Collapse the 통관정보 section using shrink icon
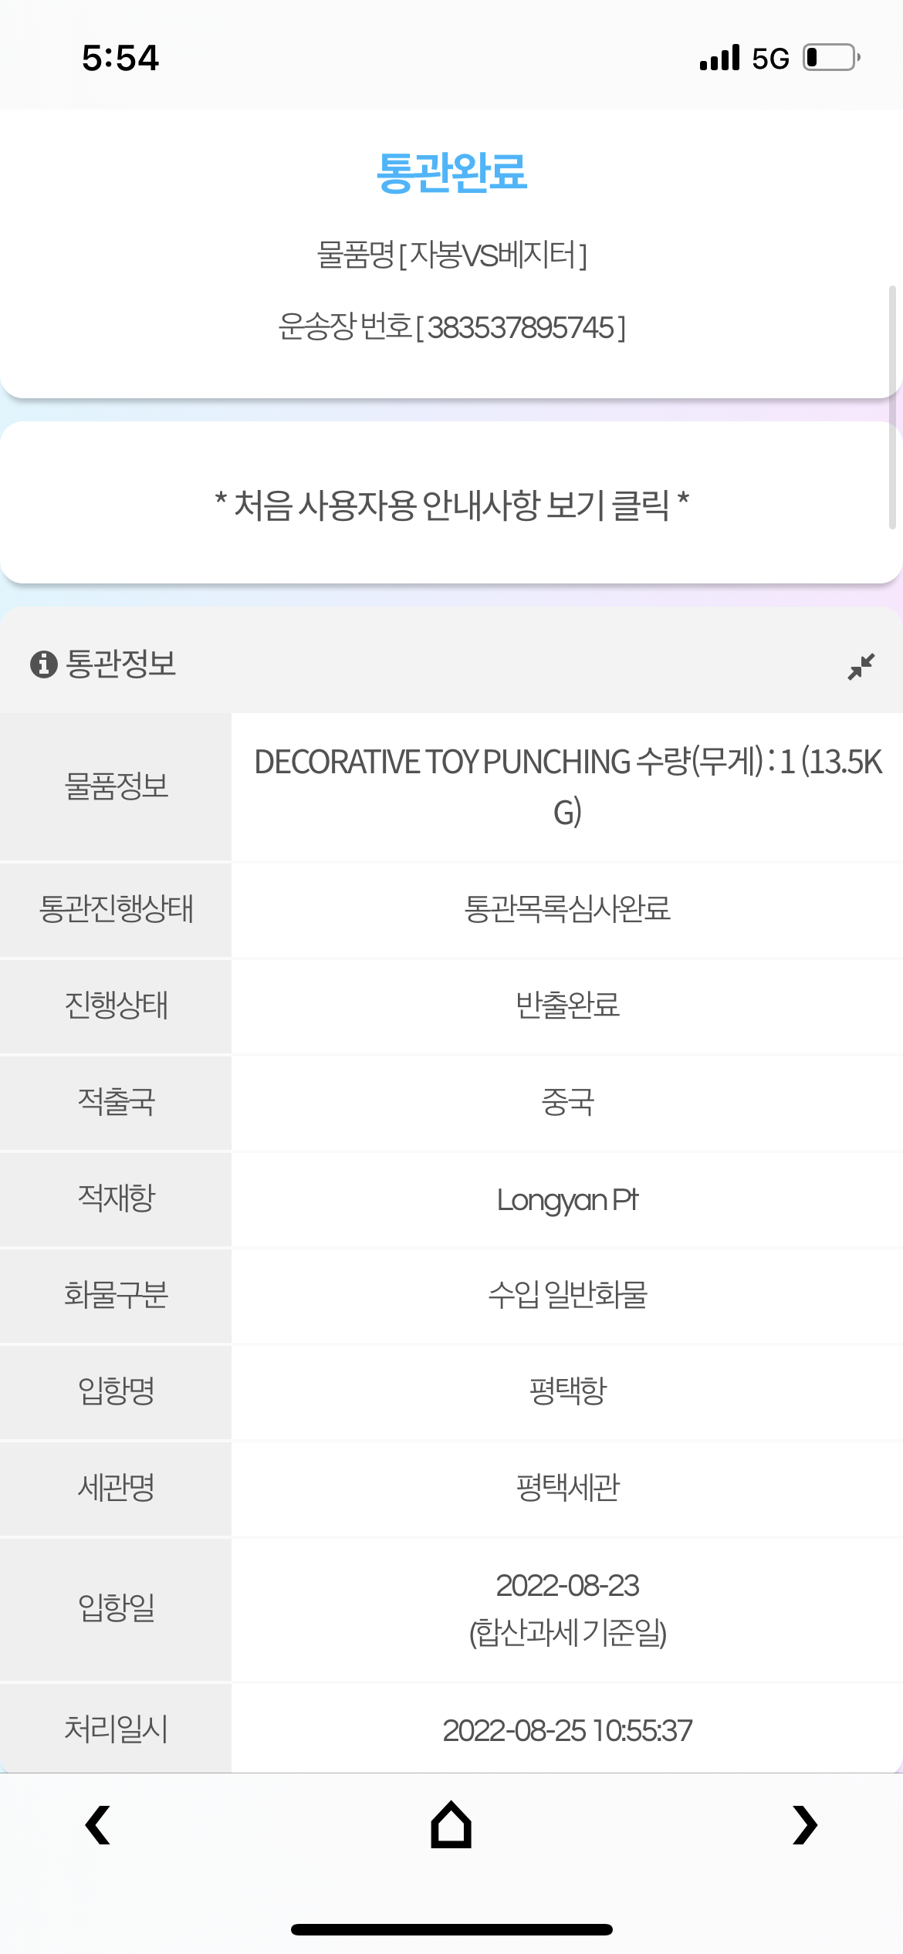 (x=861, y=665)
